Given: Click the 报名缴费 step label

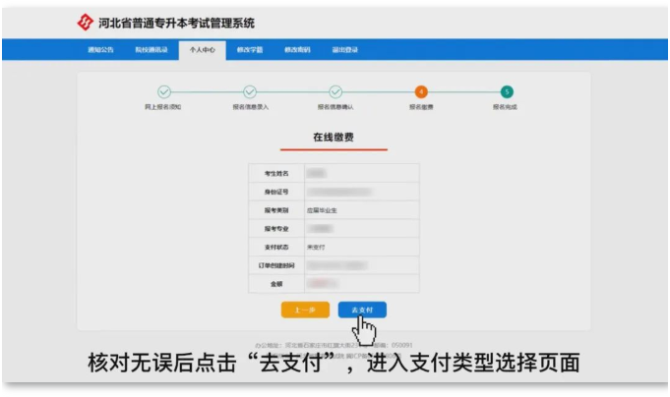Looking at the screenshot, I should 421,106.
